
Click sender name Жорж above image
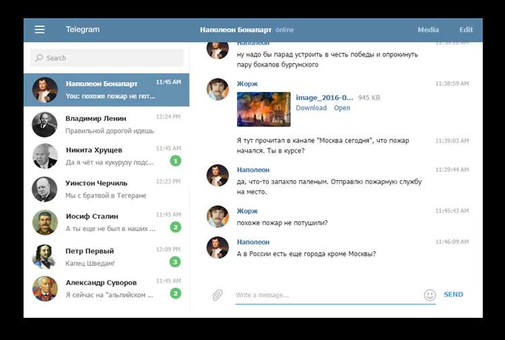tap(247, 84)
